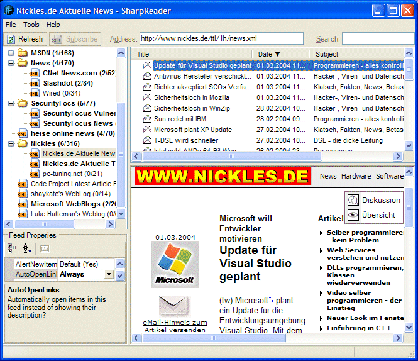Select SecurityFocus News feed
The width and height of the screenshot is (418, 361).
pos(79,123)
